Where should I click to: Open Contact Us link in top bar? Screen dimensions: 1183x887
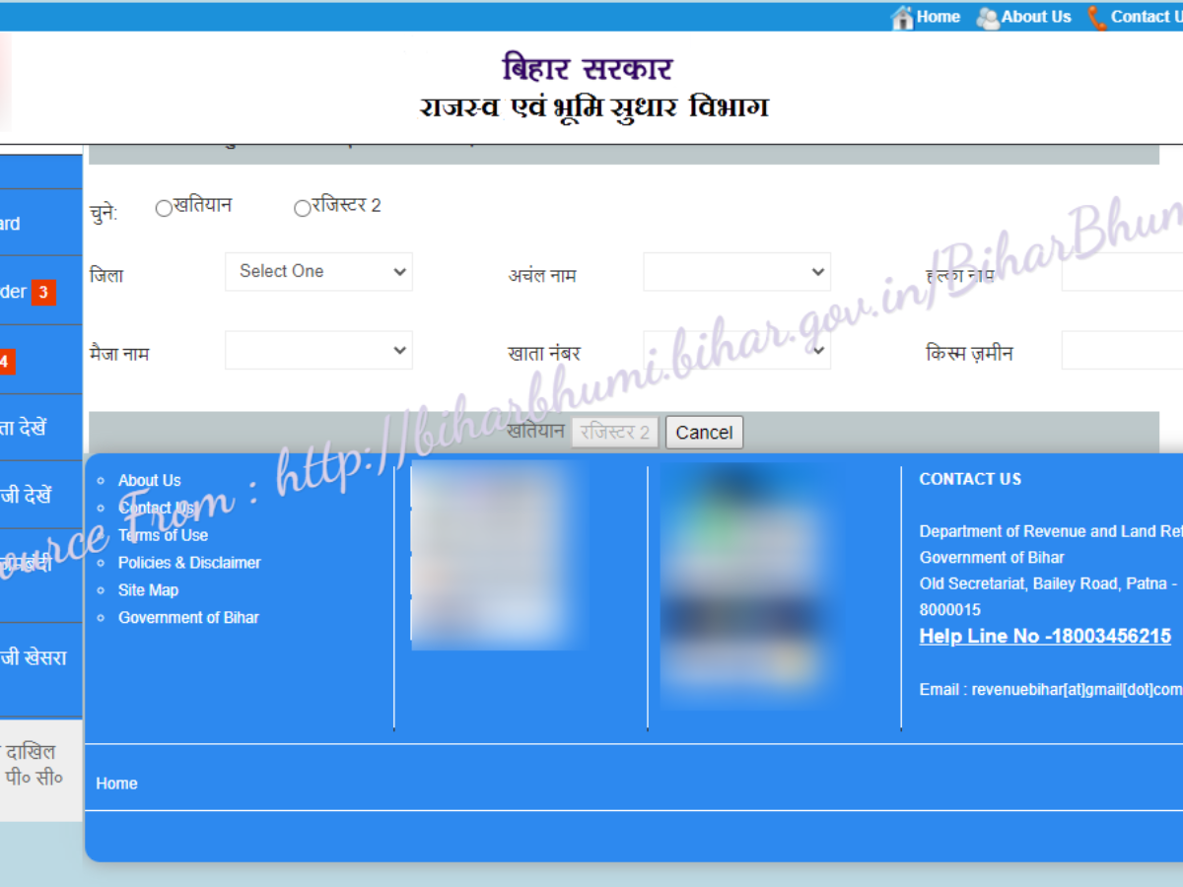pos(1147,17)
